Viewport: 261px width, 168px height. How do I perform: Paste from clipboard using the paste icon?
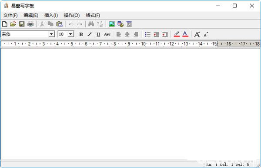click(59, 24)
